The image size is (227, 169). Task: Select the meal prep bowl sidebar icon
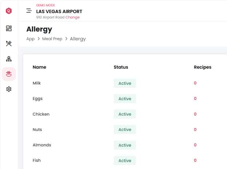point(9,74)
